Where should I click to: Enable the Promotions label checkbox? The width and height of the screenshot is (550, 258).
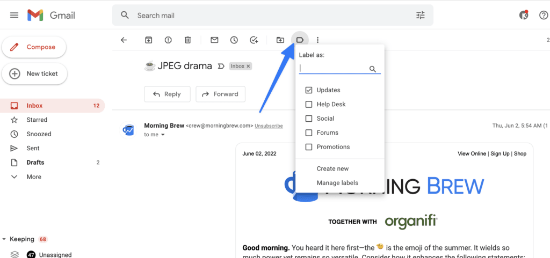[x=309, y=147]
